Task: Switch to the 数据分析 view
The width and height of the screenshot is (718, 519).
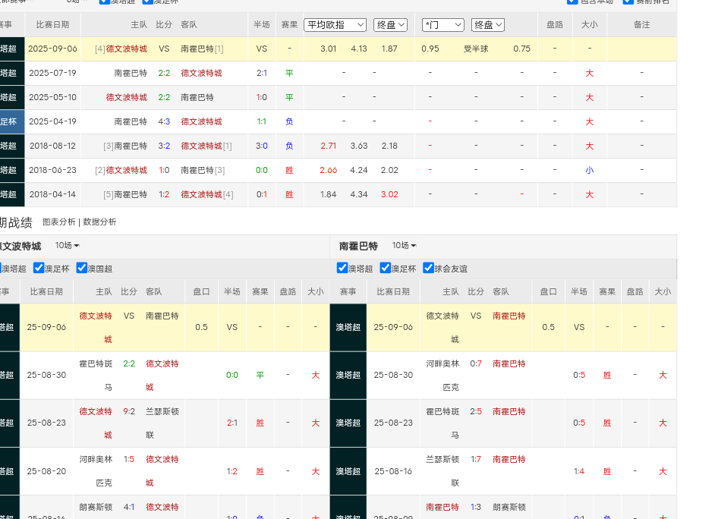Action: point(99,222)
